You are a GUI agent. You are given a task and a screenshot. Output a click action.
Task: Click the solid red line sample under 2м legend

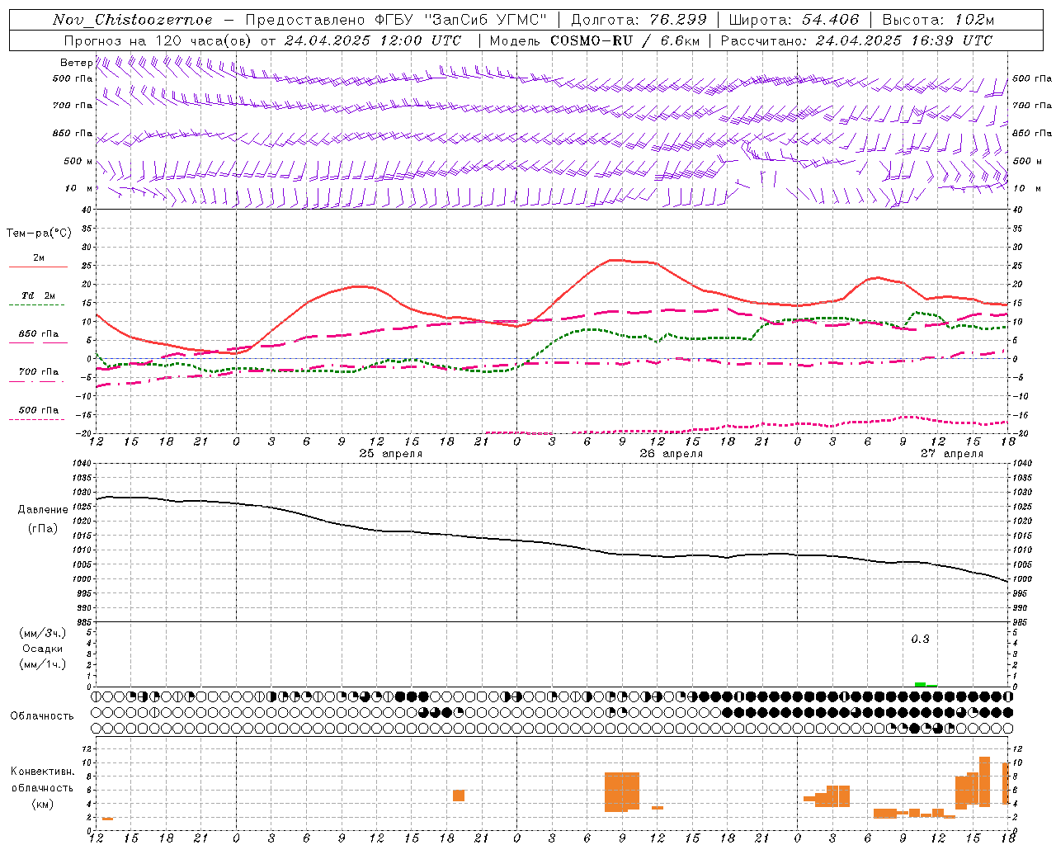click(x=38, y=267)
